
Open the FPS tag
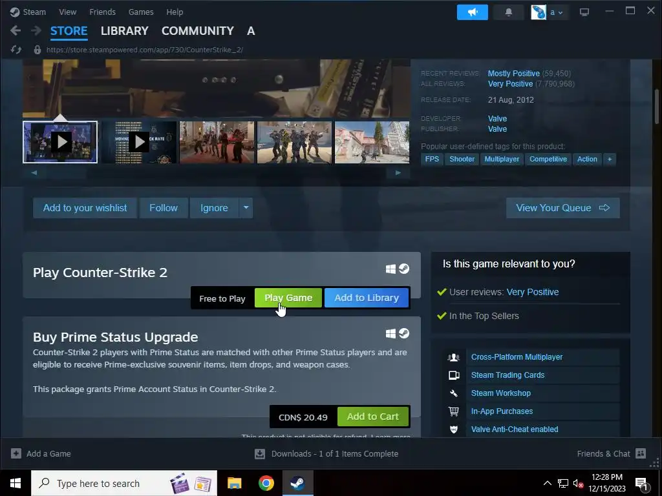click(x=432, y=159)
